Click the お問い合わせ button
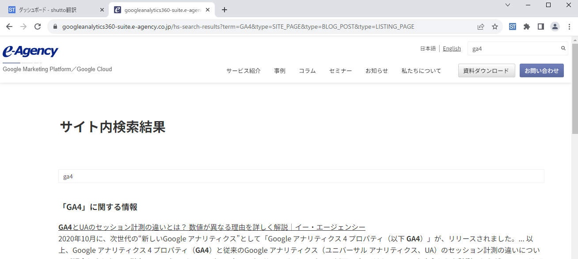 (542, 71)
